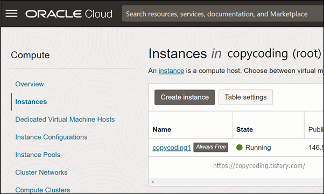324x194 pixels.
Task: Open Dedicated Virtual Machine Hosts
Action: pos(65,119)
